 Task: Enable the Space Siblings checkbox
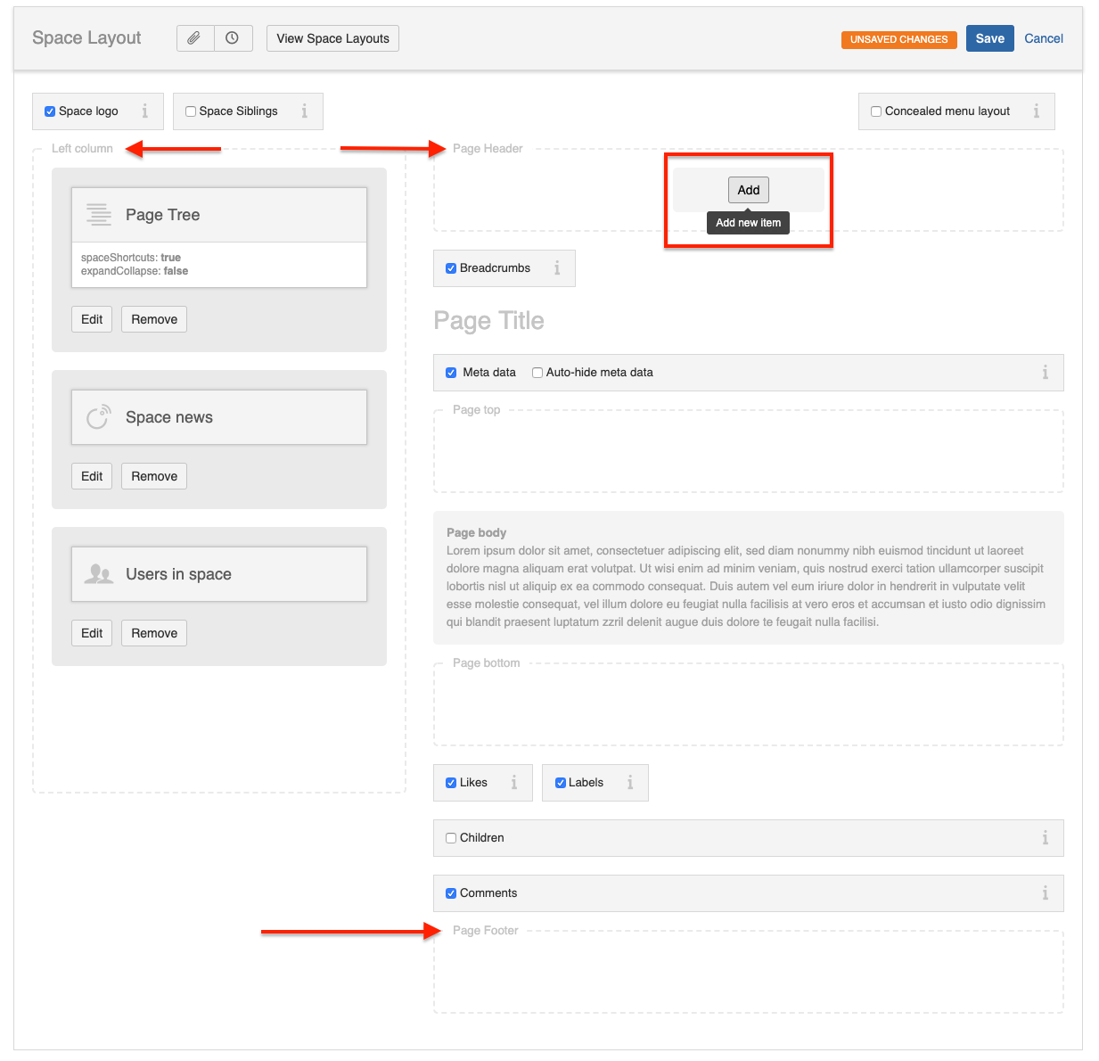pos(191,111)
